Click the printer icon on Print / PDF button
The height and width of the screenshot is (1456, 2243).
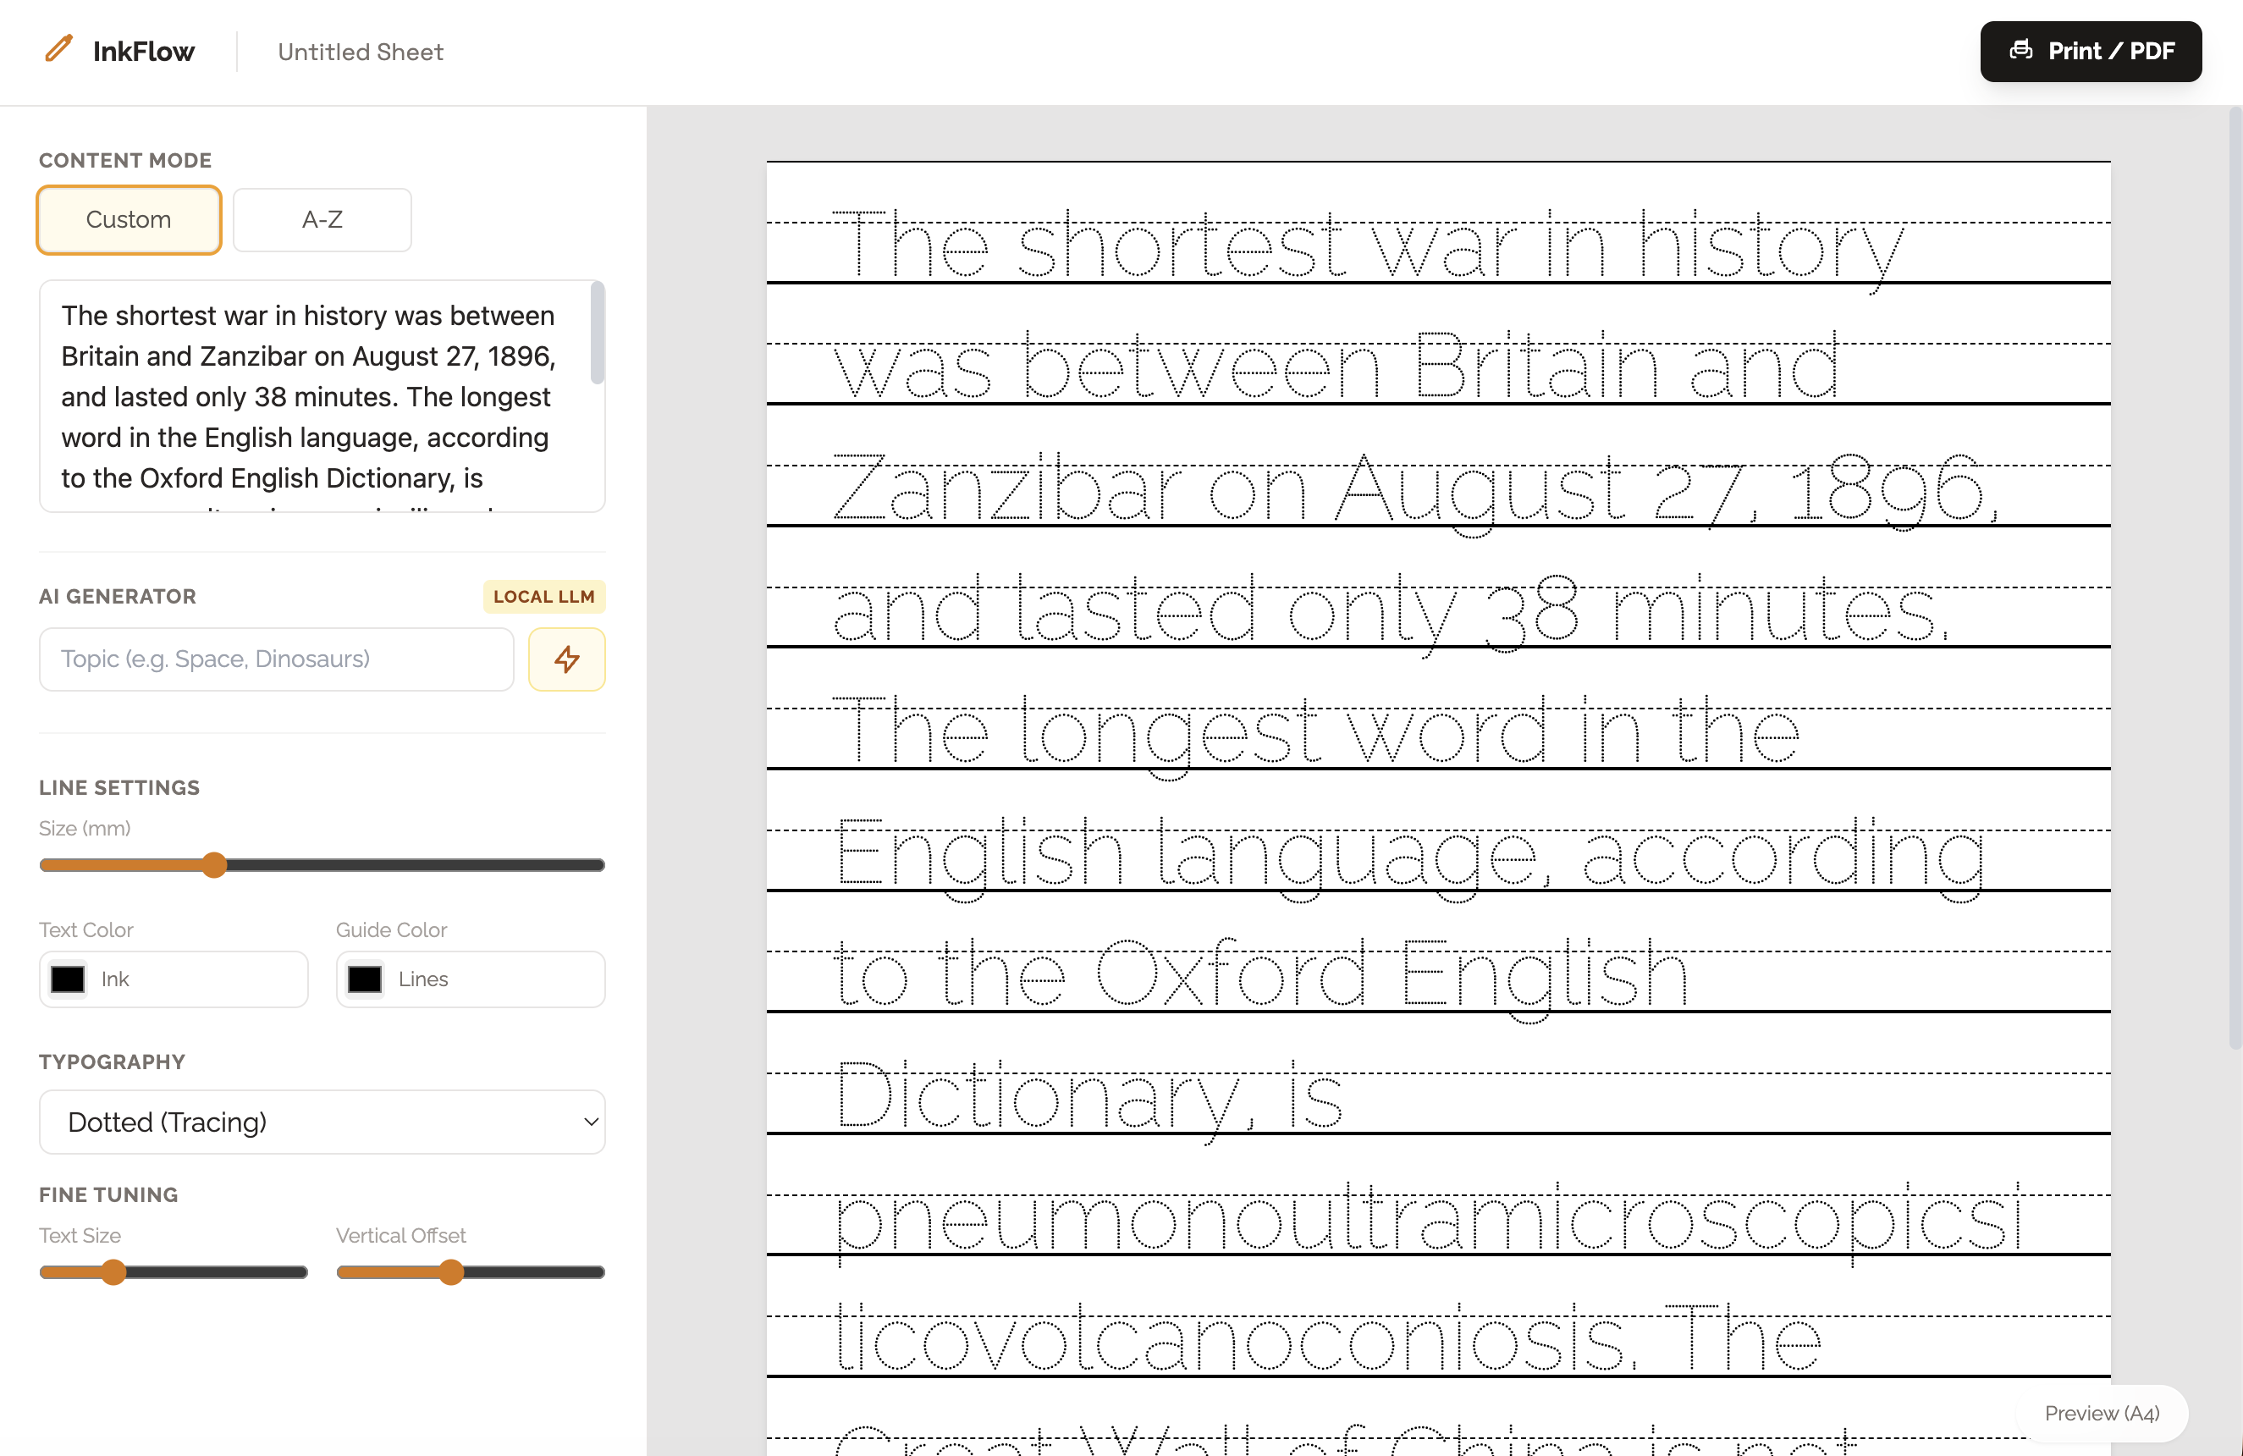(x=2022, y=51)
